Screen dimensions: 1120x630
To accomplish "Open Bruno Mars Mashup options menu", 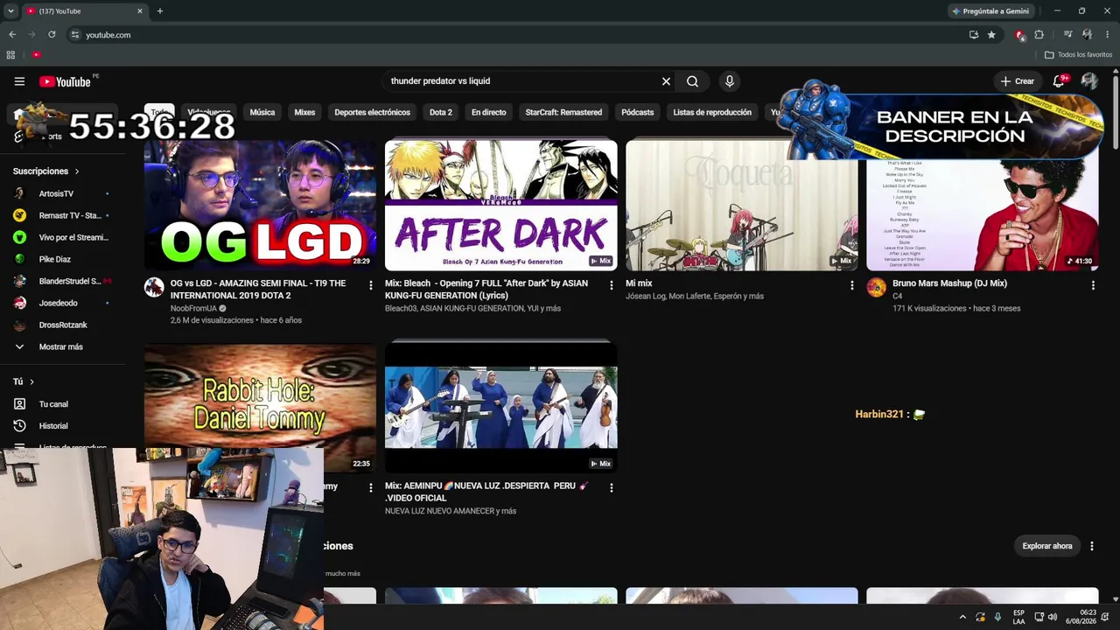I will tap(1093, 285).
